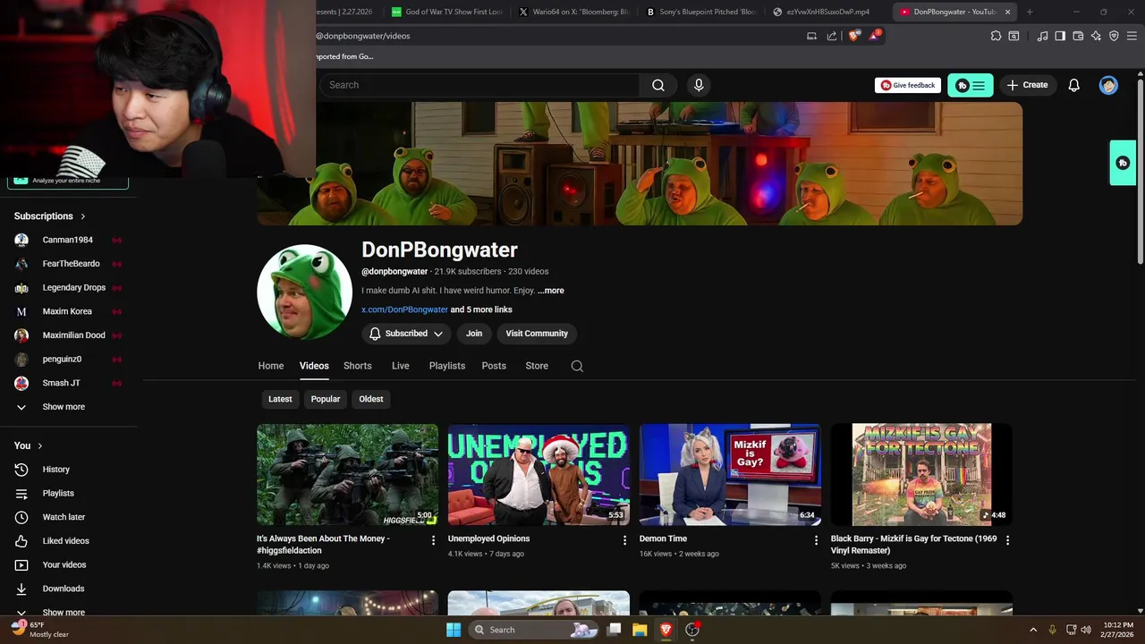1145x644 pixels.
Task: Click the YouTube search magnifier button
Action: 658,85
